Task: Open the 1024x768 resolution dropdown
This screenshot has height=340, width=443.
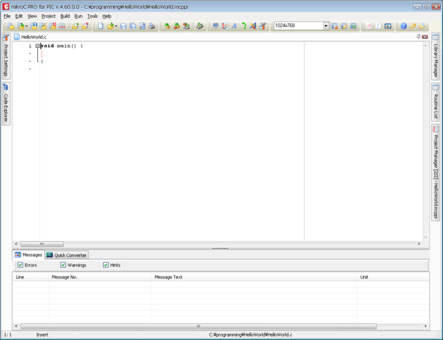Action: click(x=326, y=26)
